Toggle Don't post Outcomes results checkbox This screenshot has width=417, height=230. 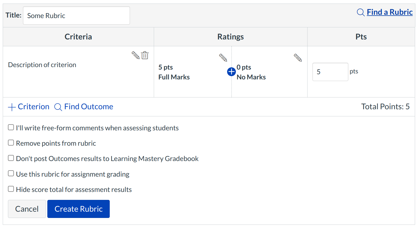11,158
